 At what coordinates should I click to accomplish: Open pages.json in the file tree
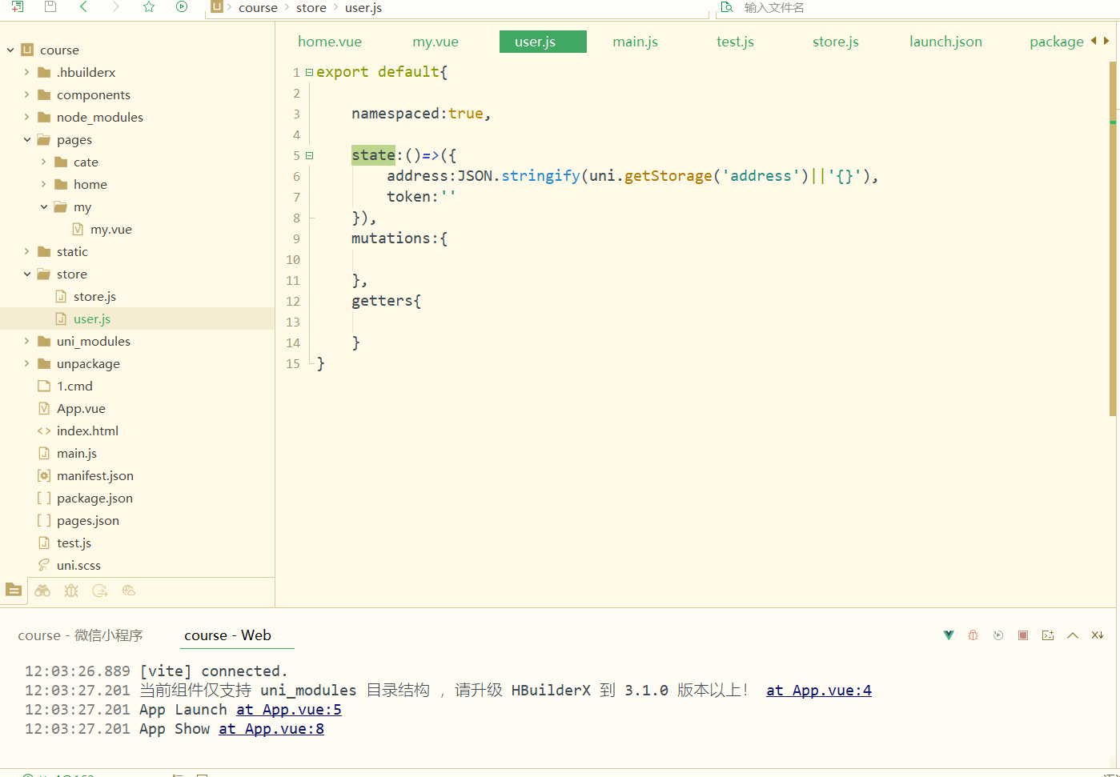point(87,520)
